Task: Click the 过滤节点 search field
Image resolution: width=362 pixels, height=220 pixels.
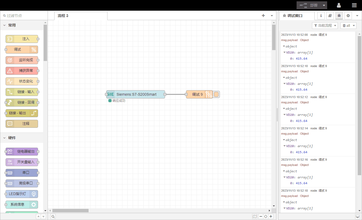Action: (24, 16)
